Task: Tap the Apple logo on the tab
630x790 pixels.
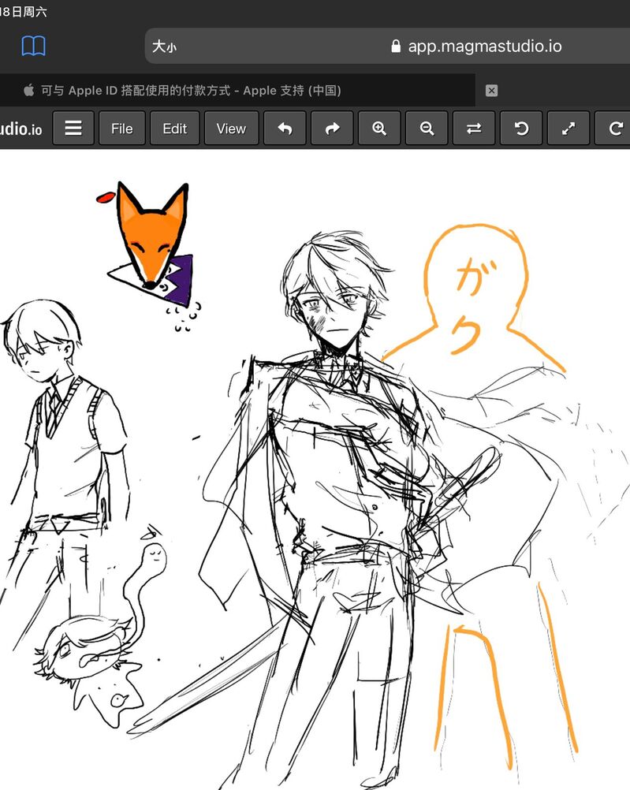Action: tap(28, 90)
